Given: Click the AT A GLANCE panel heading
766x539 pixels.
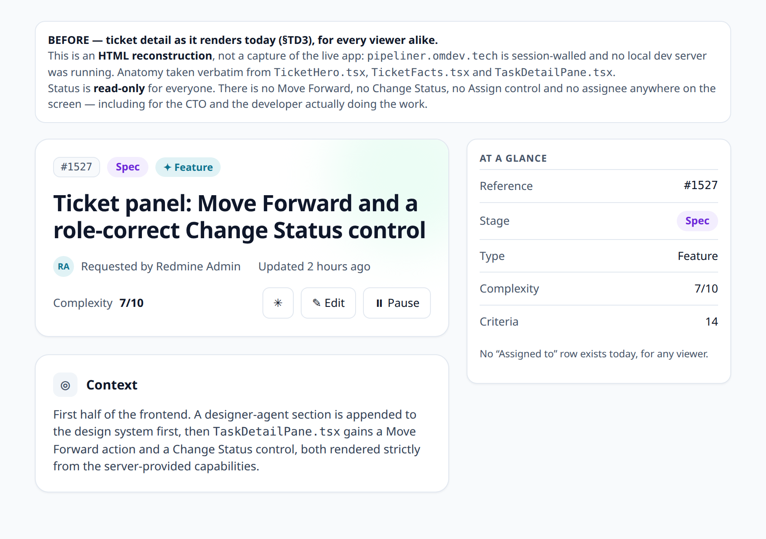Looking at the screenshot, I should 514,159.
